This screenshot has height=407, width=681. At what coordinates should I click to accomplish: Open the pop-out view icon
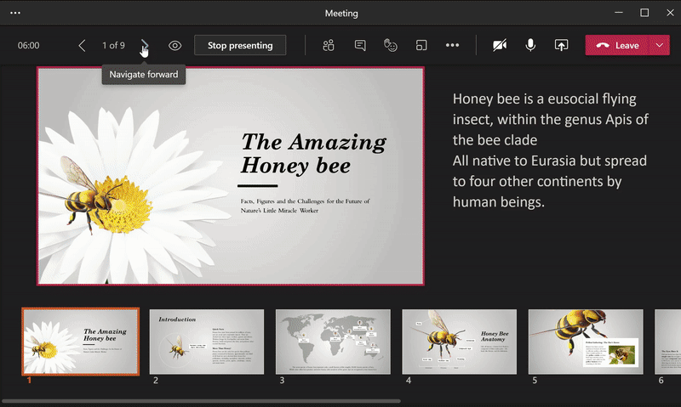coord(421,45)
